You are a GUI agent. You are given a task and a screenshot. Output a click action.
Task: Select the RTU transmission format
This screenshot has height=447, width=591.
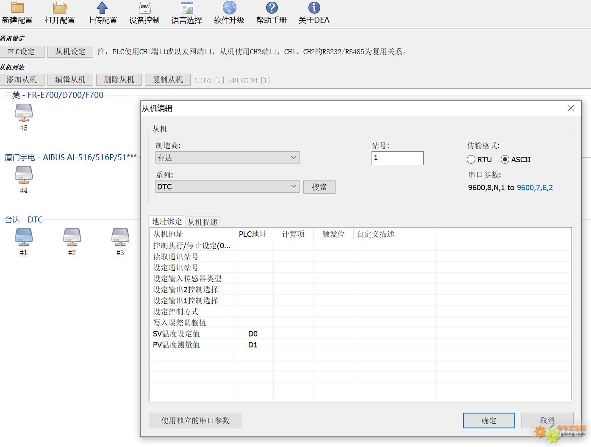tap(471, 159)
